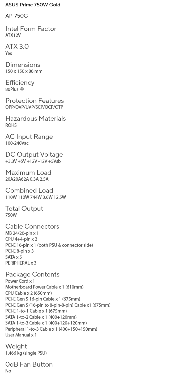The image size is (186, 373).
Task: Click the 0dB Fan Button heading
Action: [29, 364]
